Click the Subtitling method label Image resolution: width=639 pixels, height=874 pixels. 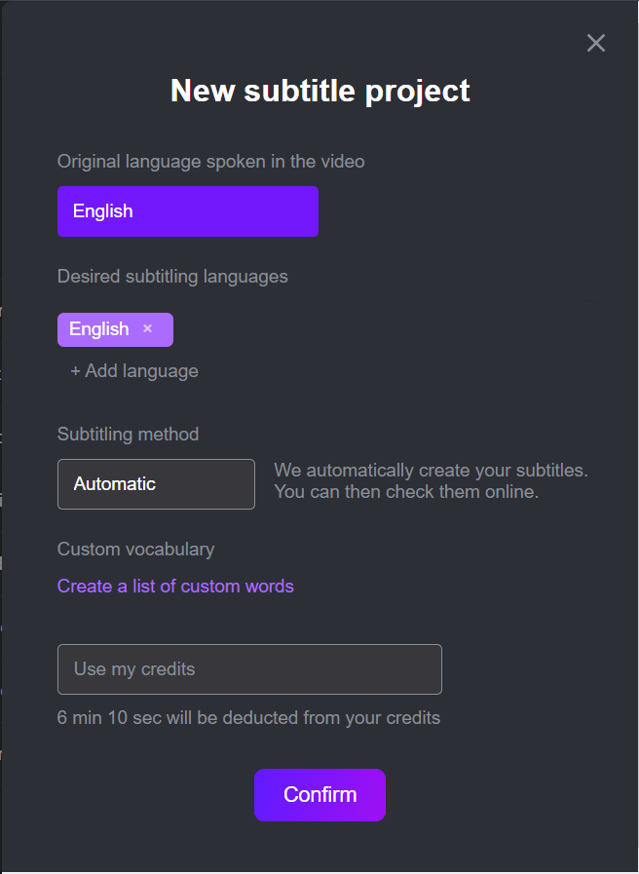click(129, 435)
